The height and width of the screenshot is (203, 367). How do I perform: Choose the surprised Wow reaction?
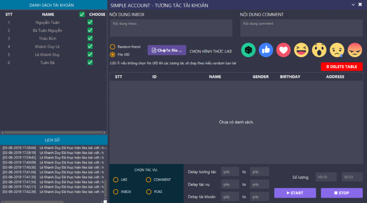[319, 50]
